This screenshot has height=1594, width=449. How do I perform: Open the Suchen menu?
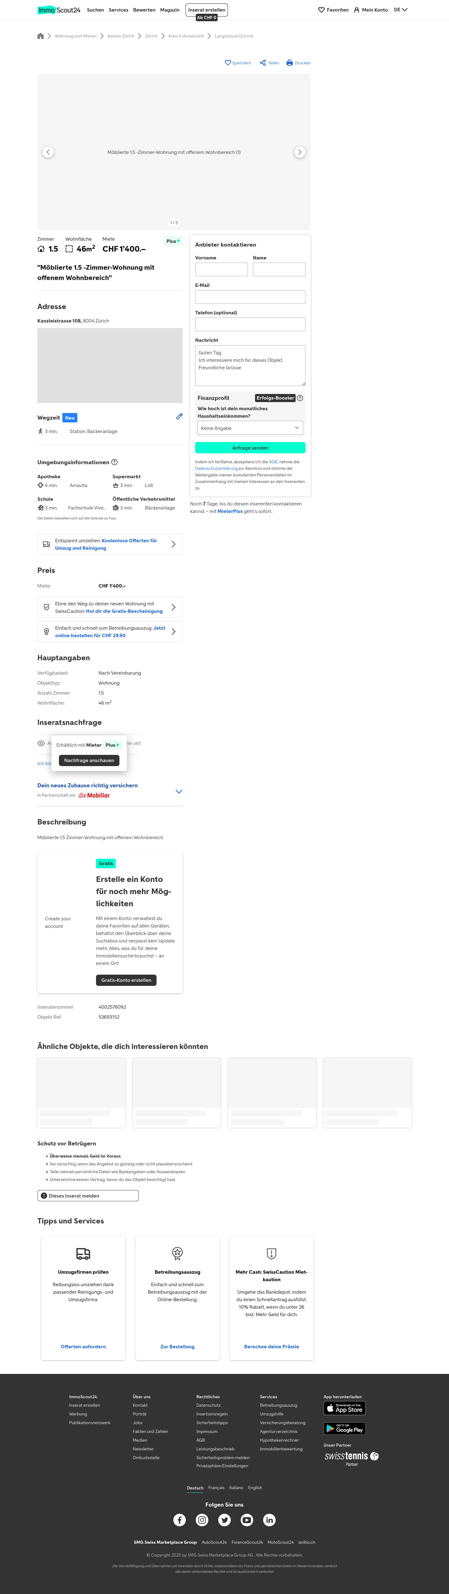pyautogui.click(x=95, y=10)
